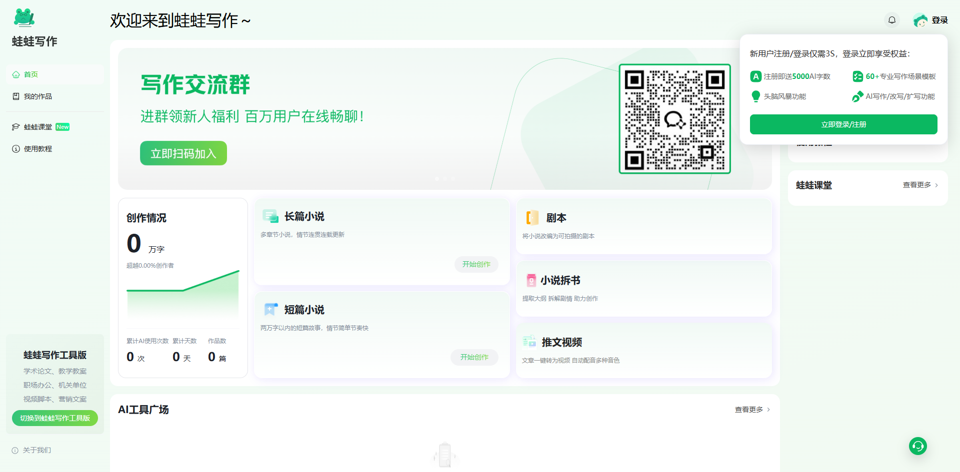Click the 小说拆书 feature icon
The height and width of the screenshot is (472, 960).
tap(531, 280)
